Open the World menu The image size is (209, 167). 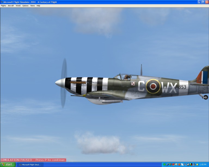coord(18,6)
